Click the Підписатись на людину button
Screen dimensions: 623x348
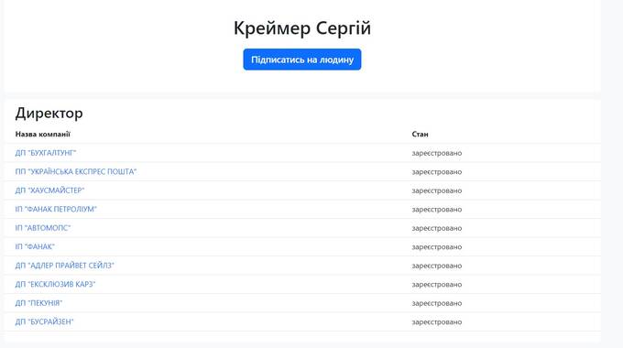(x=302, y=60)
